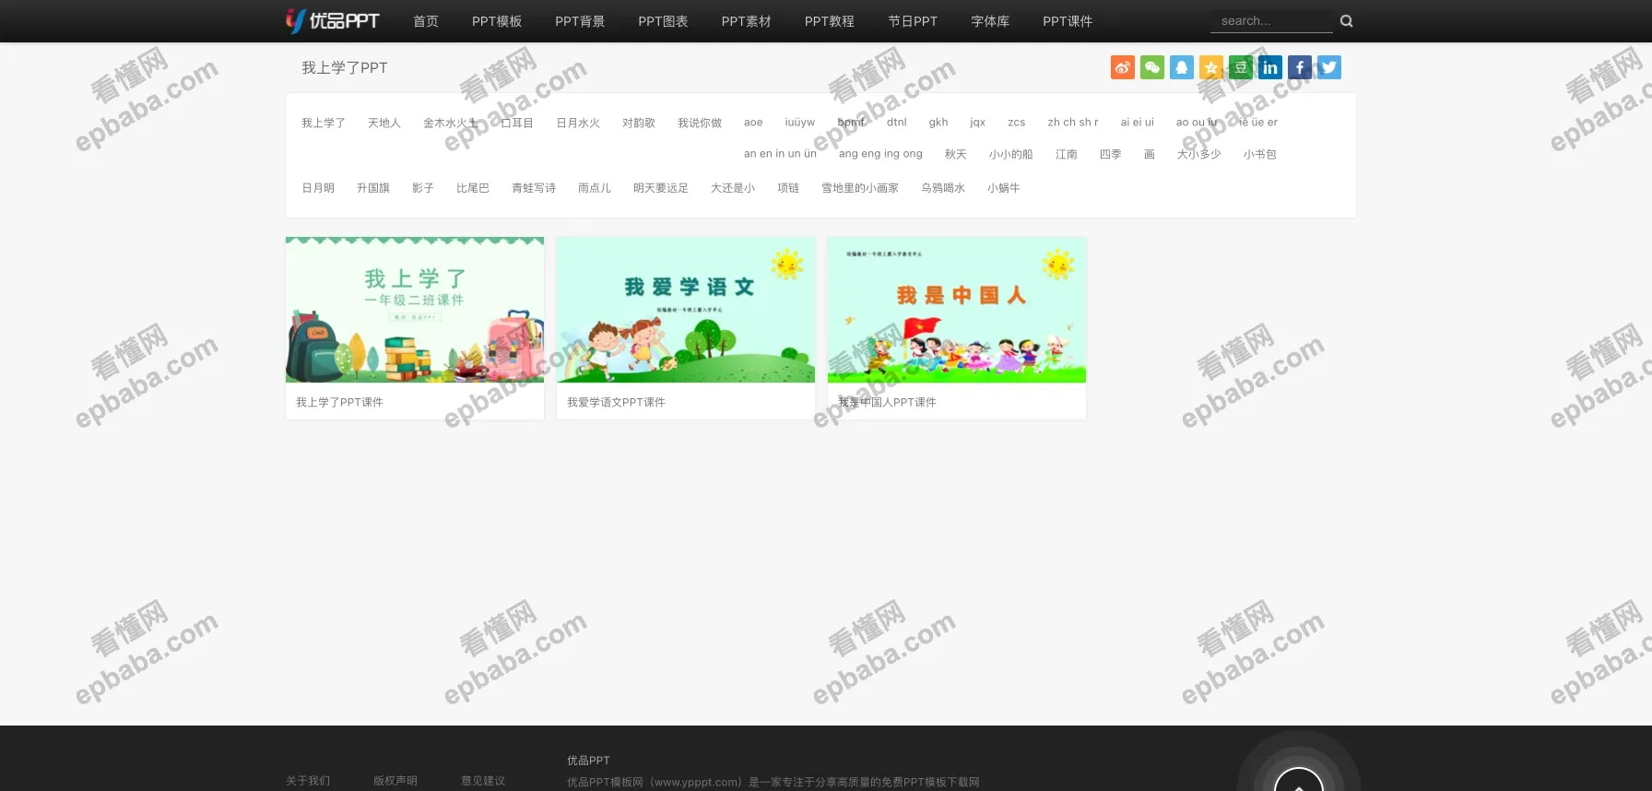Click the search magnifier icon
Screen dimensions: 1652x791
tap(1346, 21)
